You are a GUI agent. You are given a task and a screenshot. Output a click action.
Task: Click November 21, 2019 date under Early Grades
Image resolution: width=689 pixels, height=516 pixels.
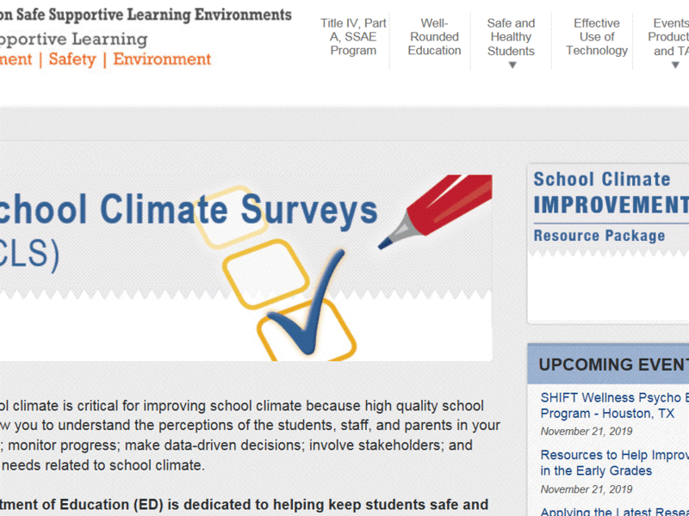coord(587,489)
